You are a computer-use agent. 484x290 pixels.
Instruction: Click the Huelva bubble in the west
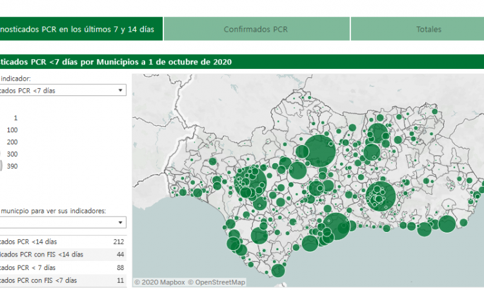click(197, 192)
